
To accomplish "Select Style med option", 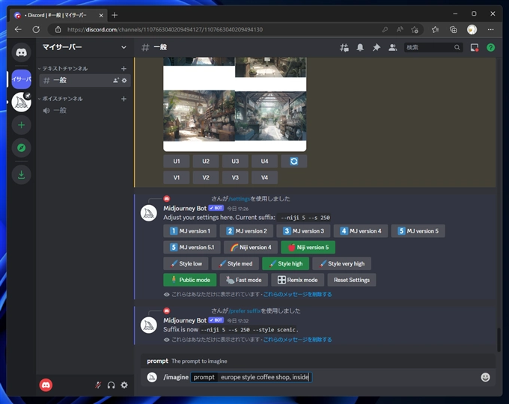I will tap(235, 263).
